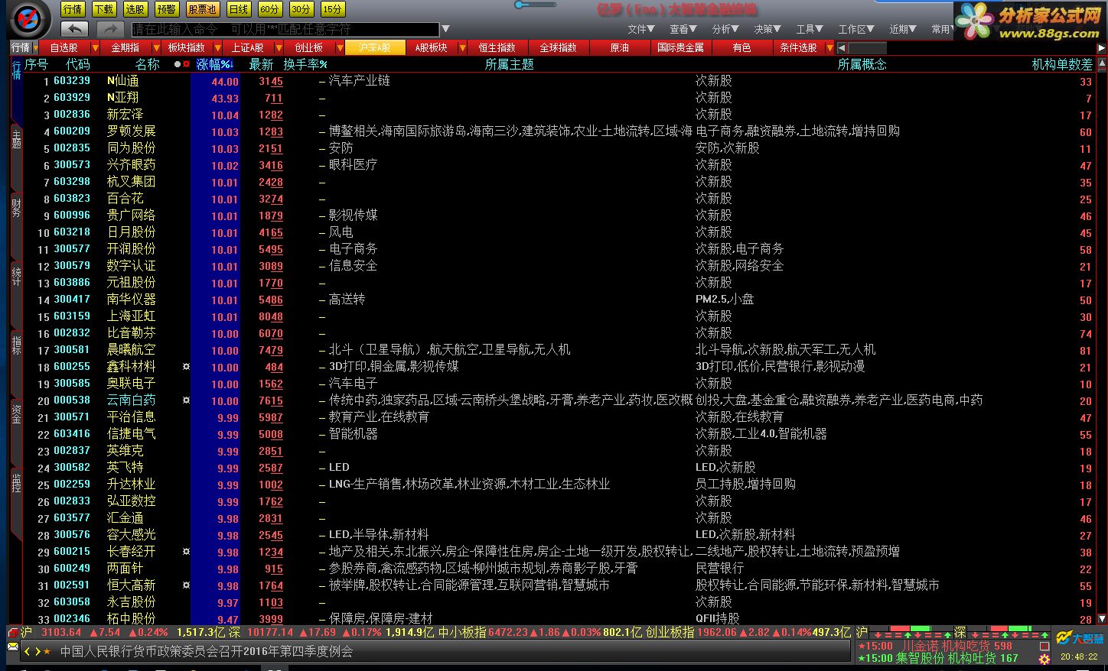1108x671 pixels.
Task: Click the envelope message icon at bottom left
Action: coord(13,647)
